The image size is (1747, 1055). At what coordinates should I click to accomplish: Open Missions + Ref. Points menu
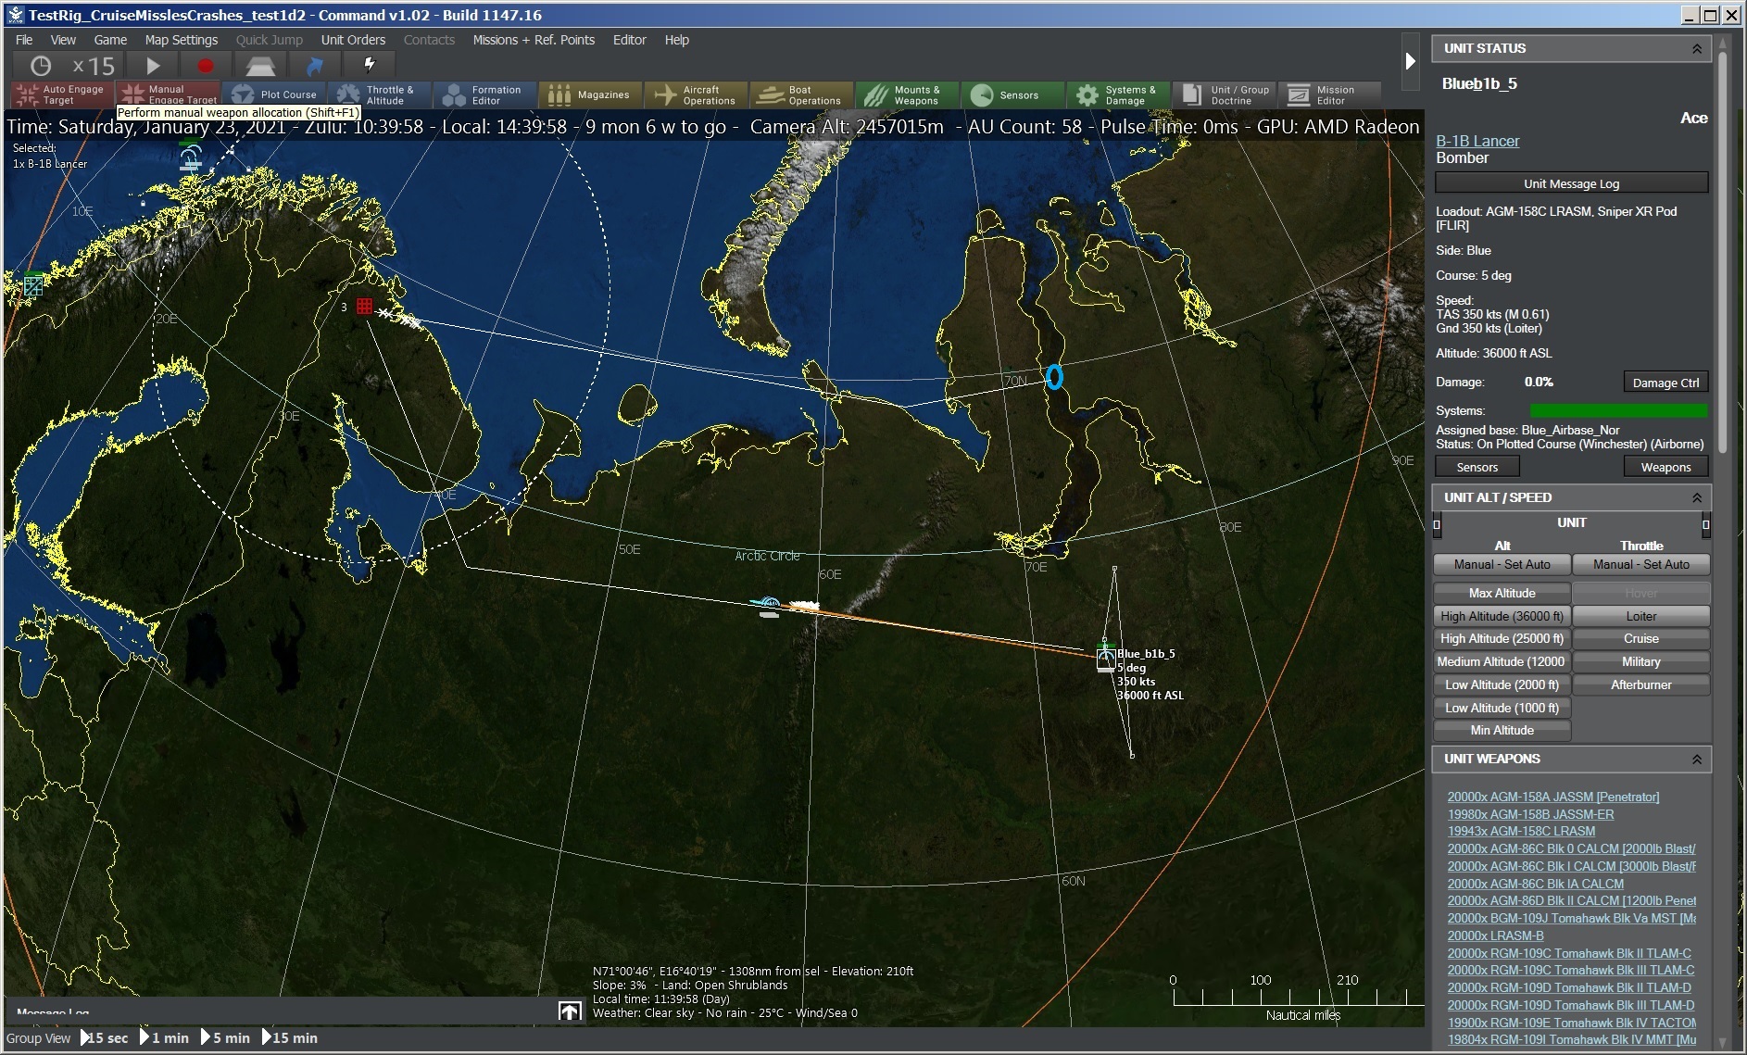[534, 40]
